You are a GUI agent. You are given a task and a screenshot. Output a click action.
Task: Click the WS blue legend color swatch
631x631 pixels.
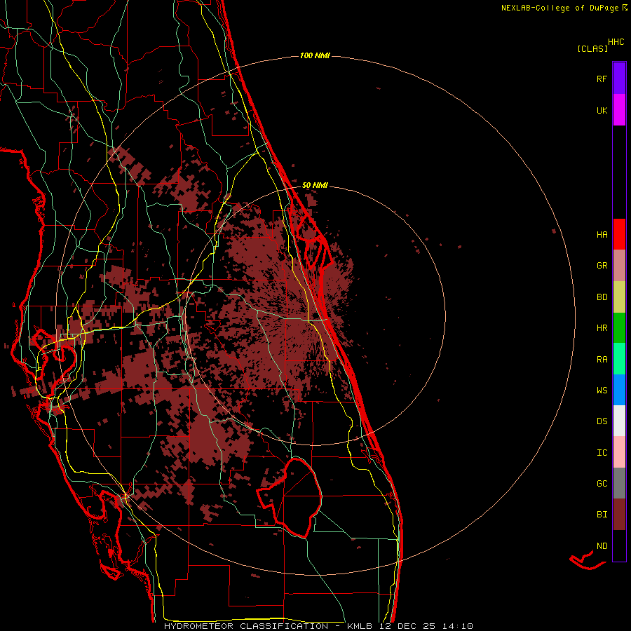click(x=619, y=390)
